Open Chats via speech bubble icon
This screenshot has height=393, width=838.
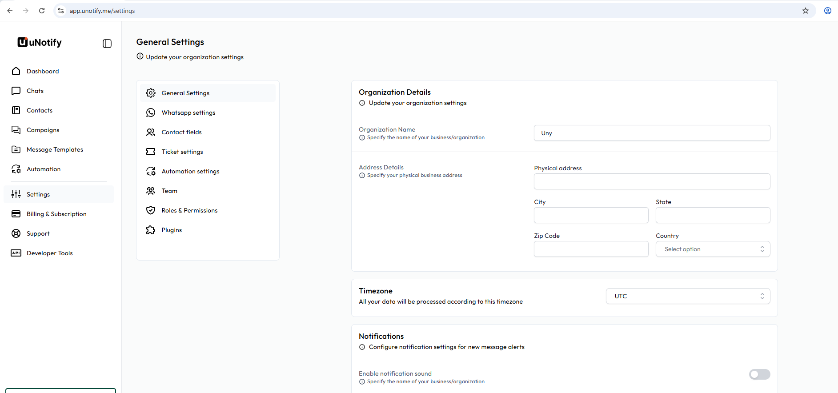16,91
